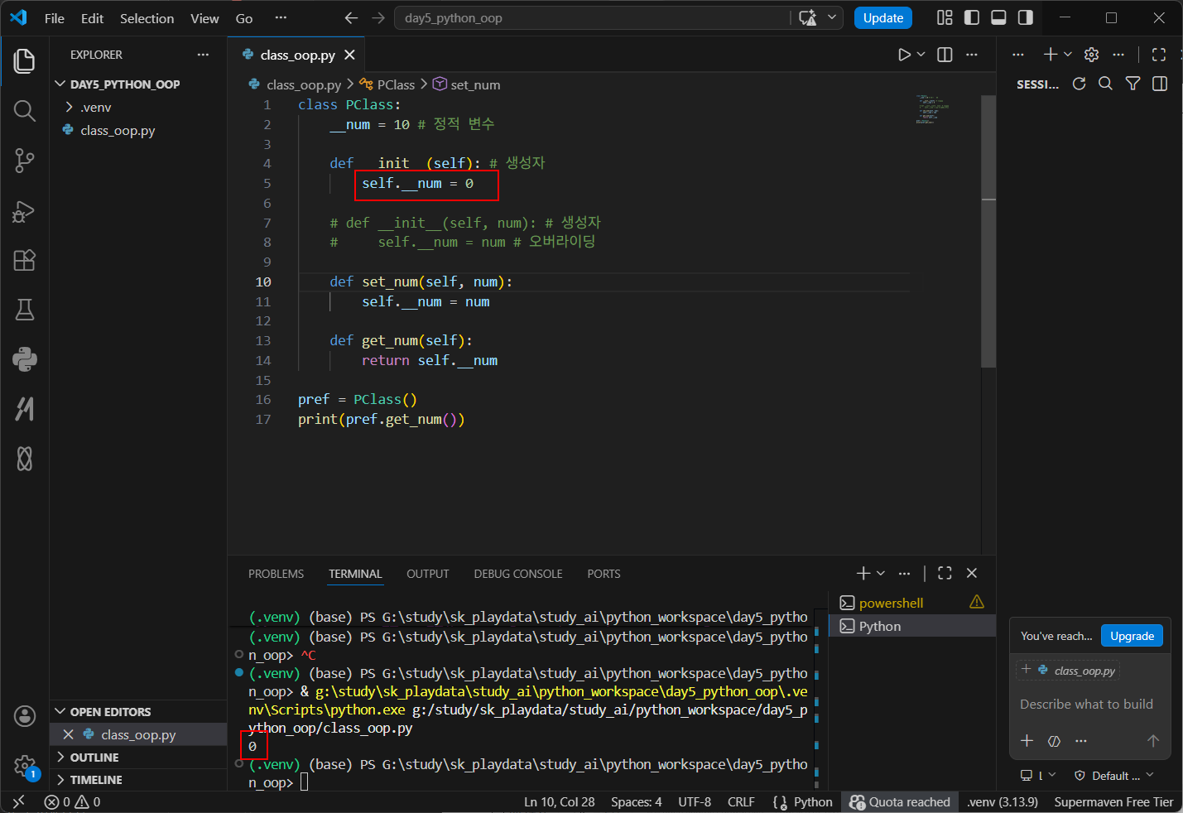Open the Accounts menu icon
The image size is (1183, 813).
coord(25,716)
